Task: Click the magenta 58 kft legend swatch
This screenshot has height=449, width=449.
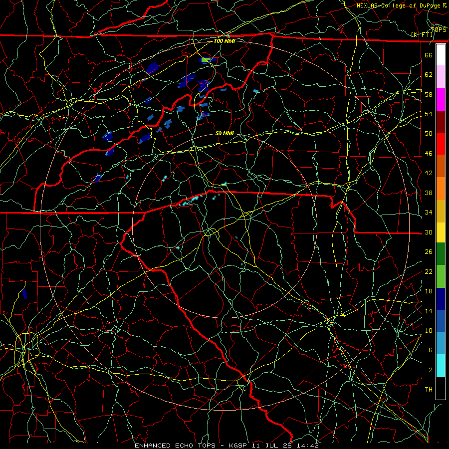Action: pos(441,99)
